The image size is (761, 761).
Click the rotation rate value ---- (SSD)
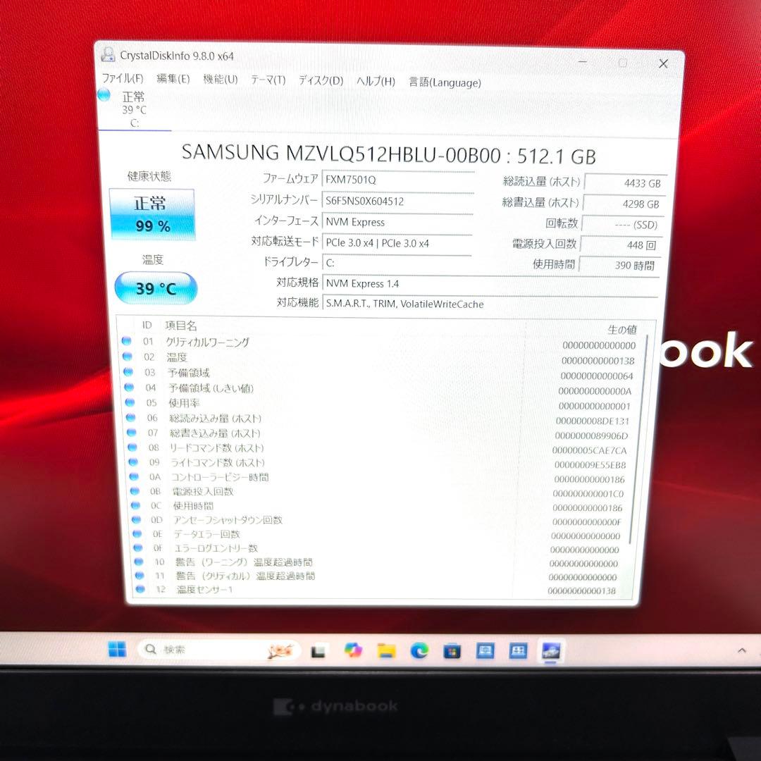click(621, 224)
